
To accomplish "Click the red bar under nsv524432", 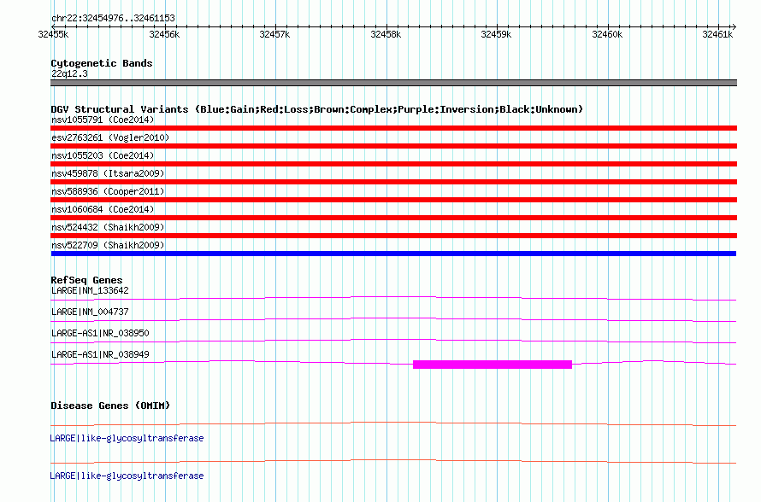I will [393, 236].
